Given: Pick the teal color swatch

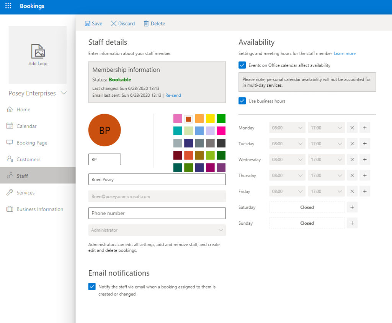Looking at the screenshot, I should click(178, 131).
